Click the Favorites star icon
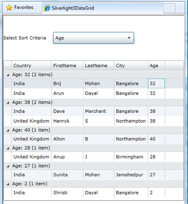Image resolution: width=188 pixels, height=204 pixels. pos(9,8)
